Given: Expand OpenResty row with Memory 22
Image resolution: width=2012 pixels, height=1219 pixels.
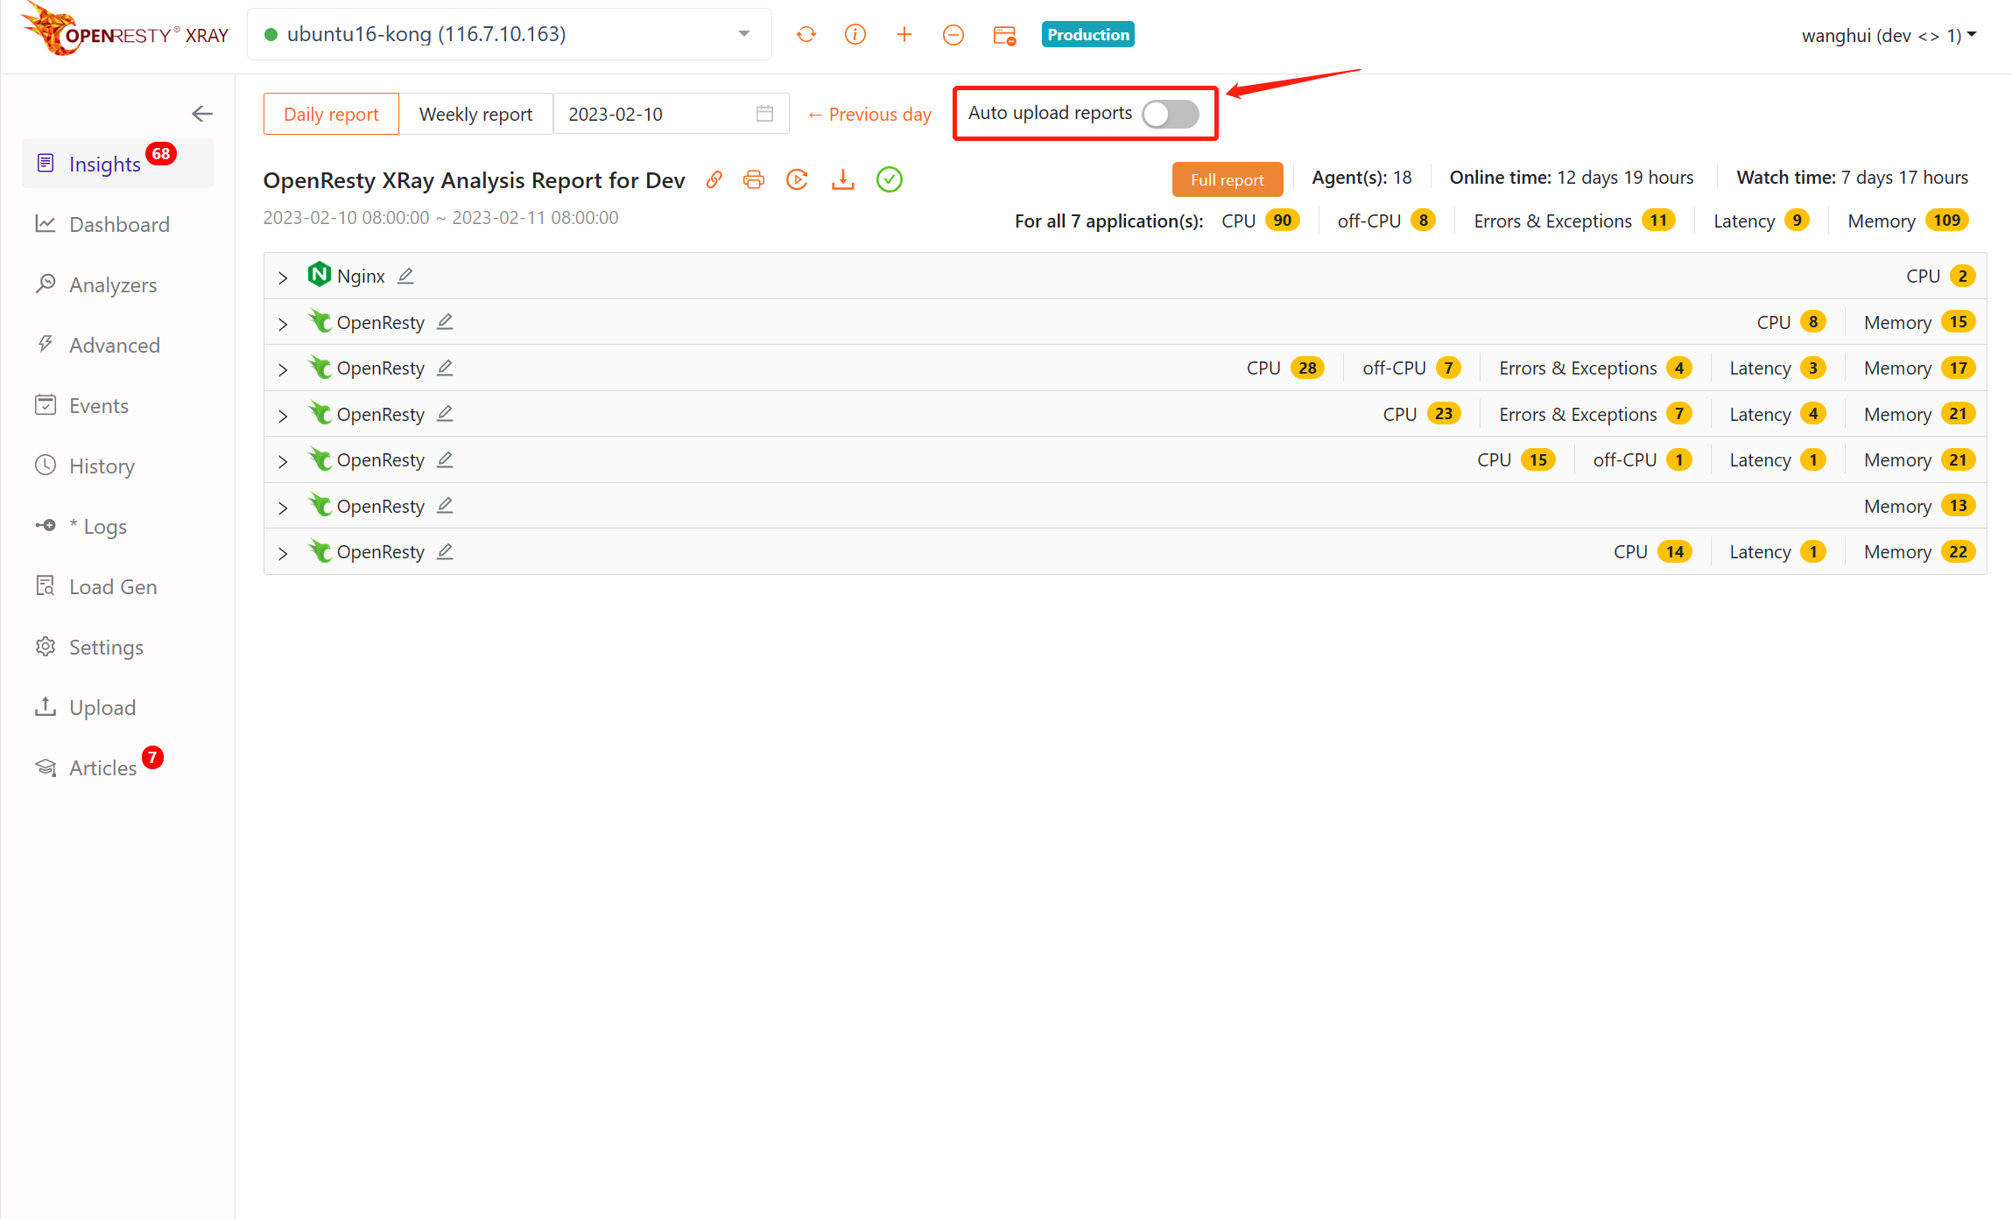Looking at the screenshot, I should [283, 553].
